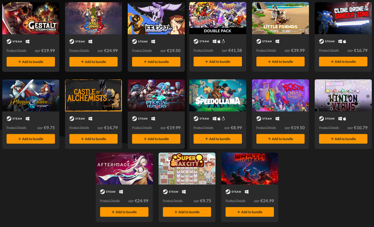Click the Windows icon under Wrath
374x227 pixels.
point(247,192)
